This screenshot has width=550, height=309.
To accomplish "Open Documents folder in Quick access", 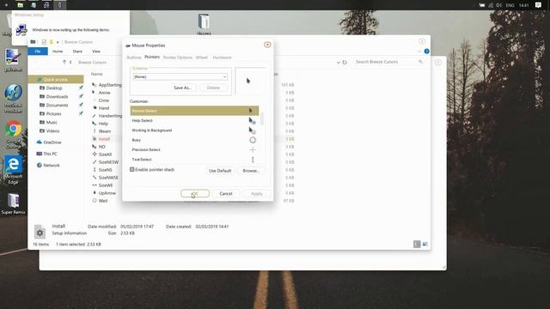I will (x=57, y=105).
